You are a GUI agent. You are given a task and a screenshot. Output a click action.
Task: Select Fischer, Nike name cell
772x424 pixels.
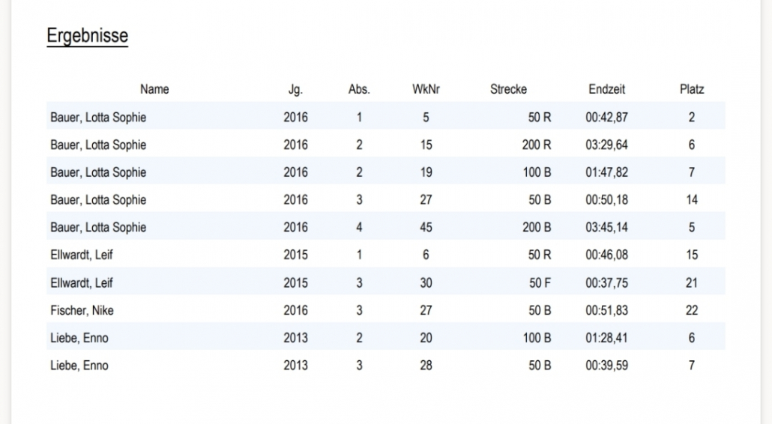(x=82, y=310)
